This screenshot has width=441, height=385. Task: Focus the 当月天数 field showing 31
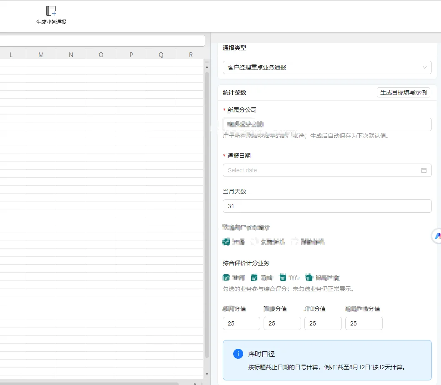(x=327, y=206)
